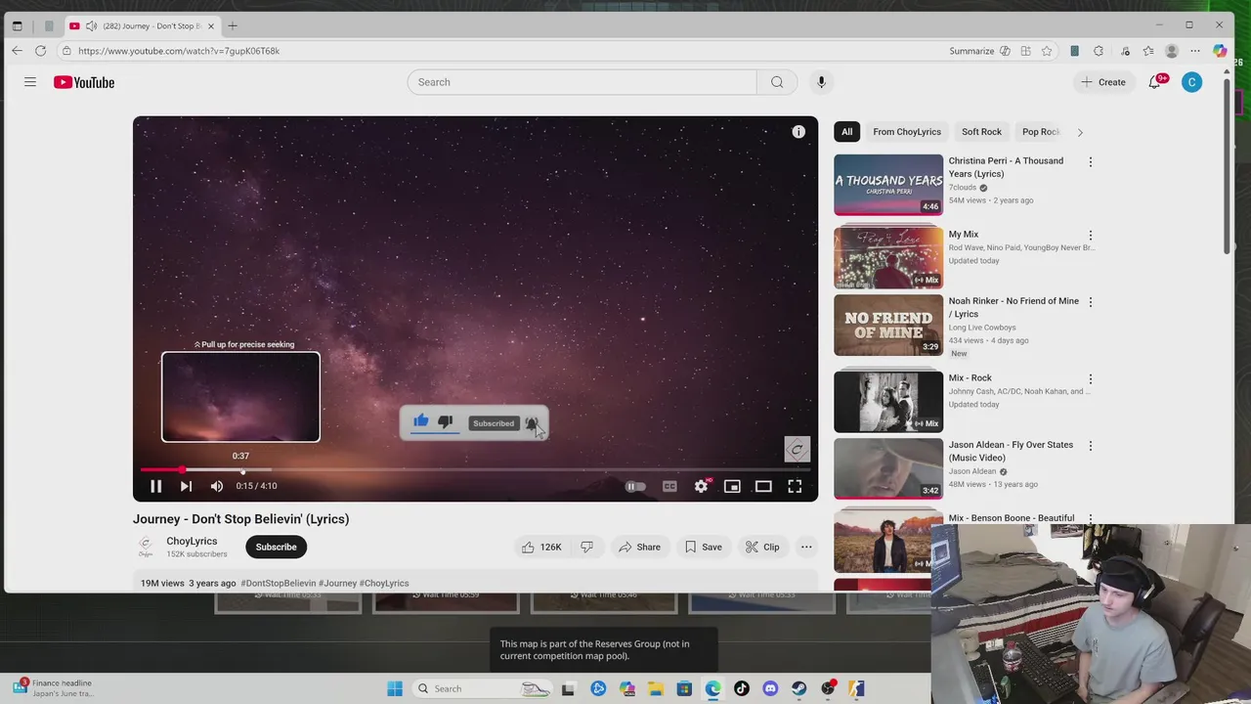Subscribe to the ChoyLyrics channel
Image resolution: width=1251 pixels, height=704 pixels.
(276, 547)
